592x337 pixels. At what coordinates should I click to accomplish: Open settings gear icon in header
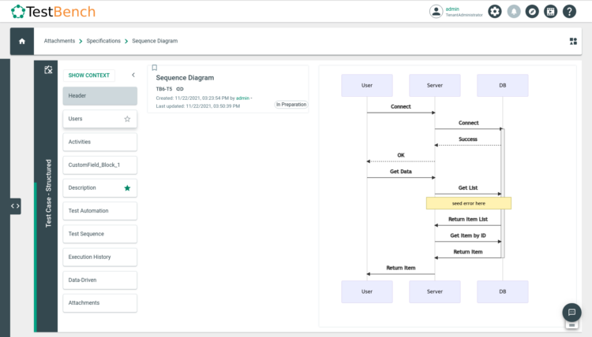click(495, 11)
